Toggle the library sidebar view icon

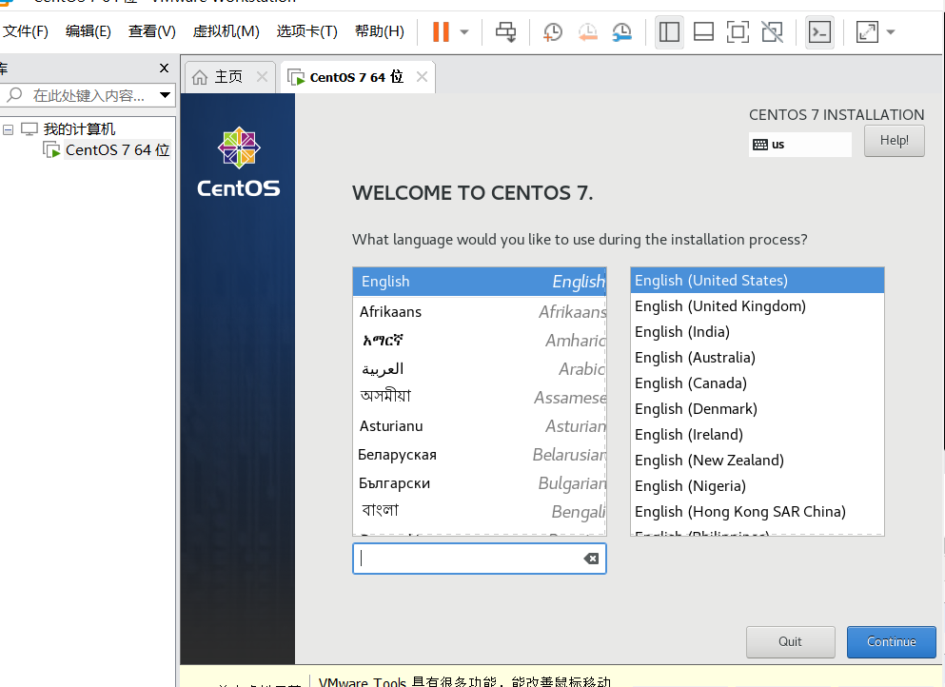click(669, 32)
